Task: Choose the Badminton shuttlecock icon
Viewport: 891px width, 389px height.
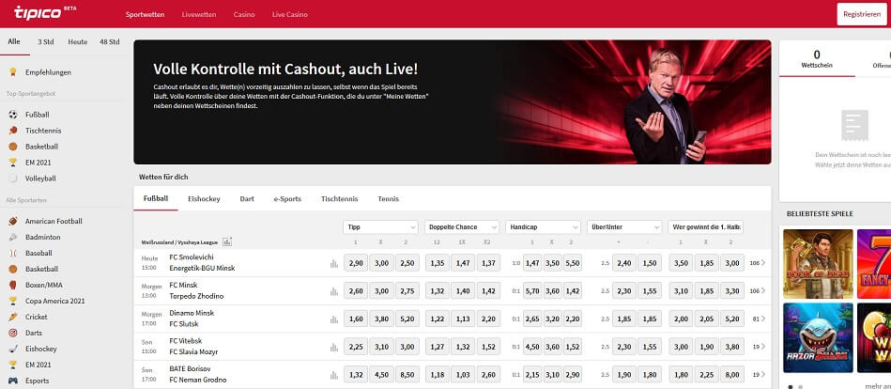Action: click(13, 237)
